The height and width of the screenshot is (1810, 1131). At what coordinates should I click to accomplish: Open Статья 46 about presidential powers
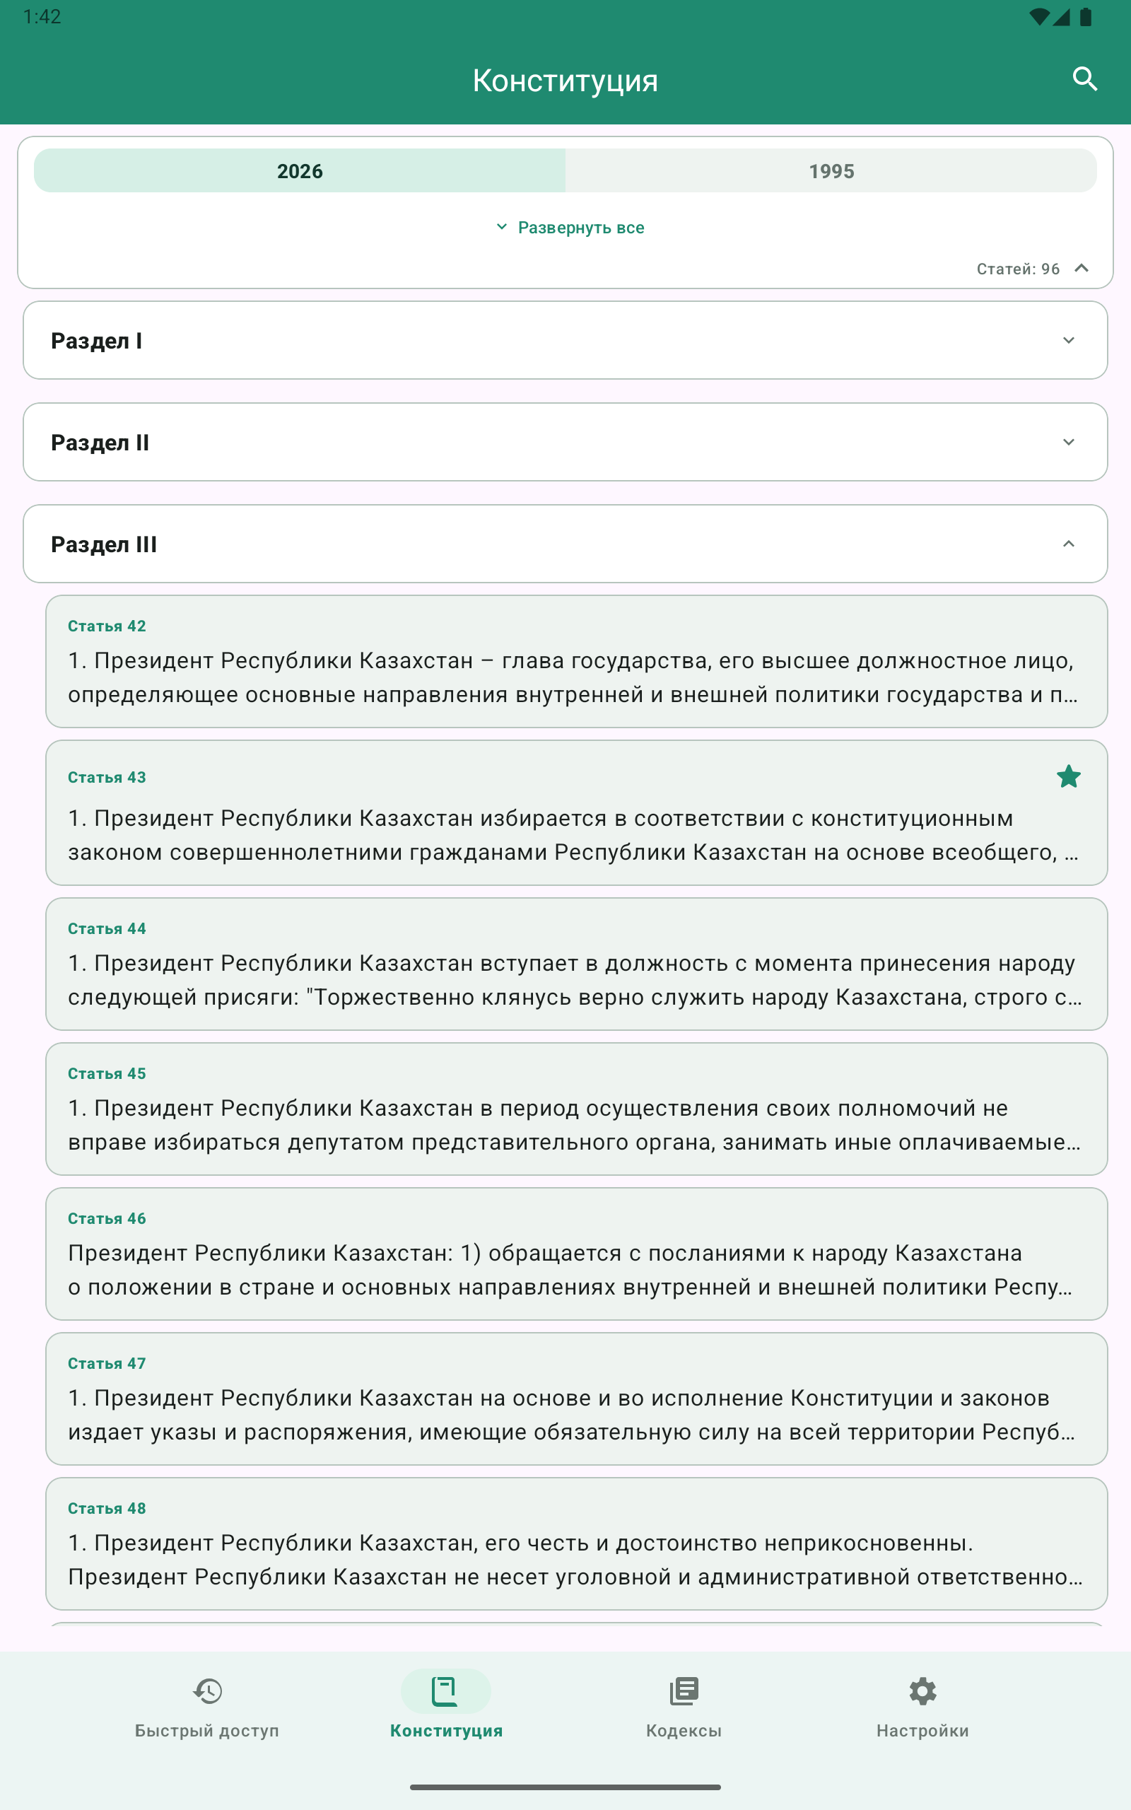(576, 1254)
